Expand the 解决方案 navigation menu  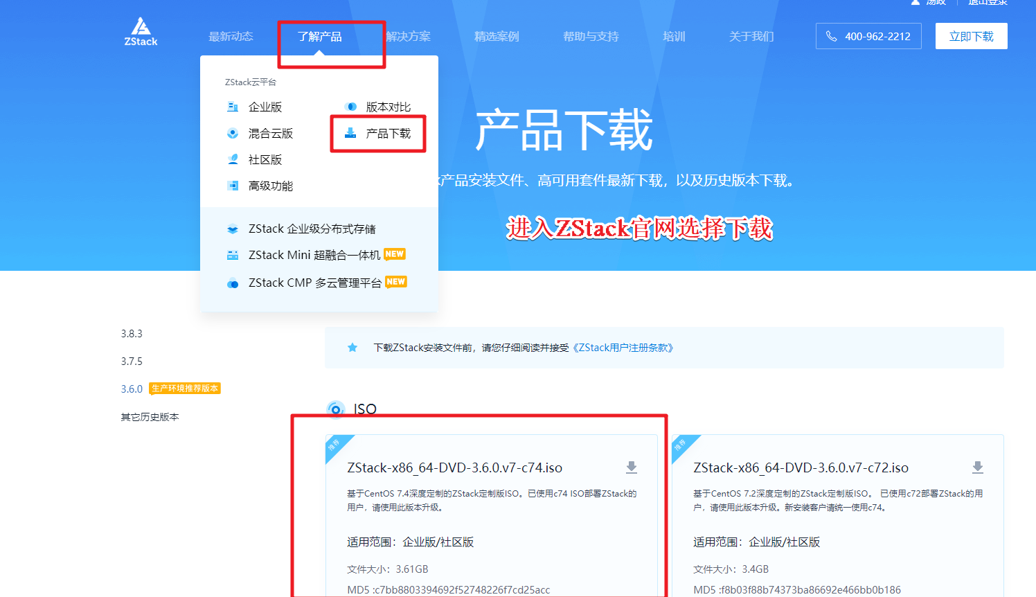point(409,36)
